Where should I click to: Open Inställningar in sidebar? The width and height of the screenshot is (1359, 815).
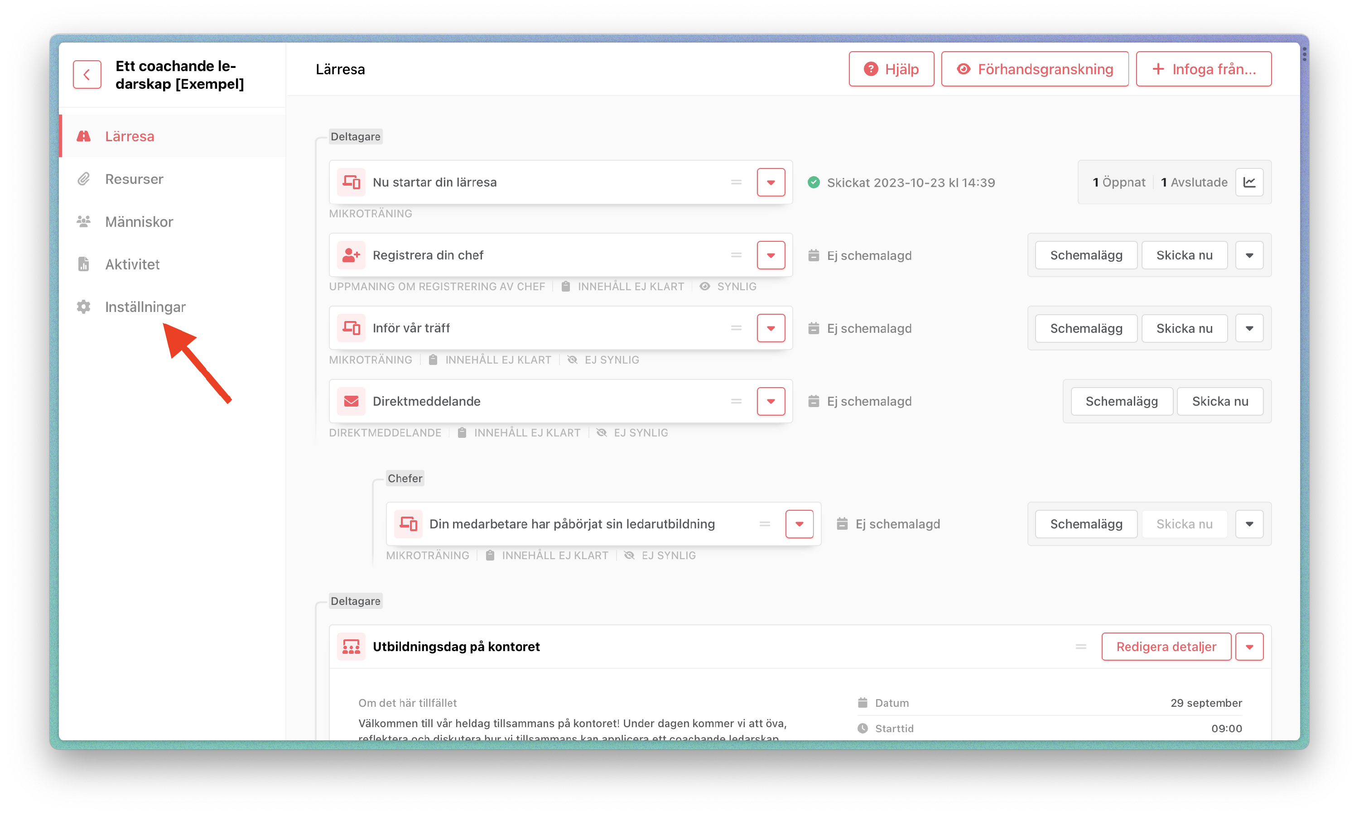click(145, 307)
